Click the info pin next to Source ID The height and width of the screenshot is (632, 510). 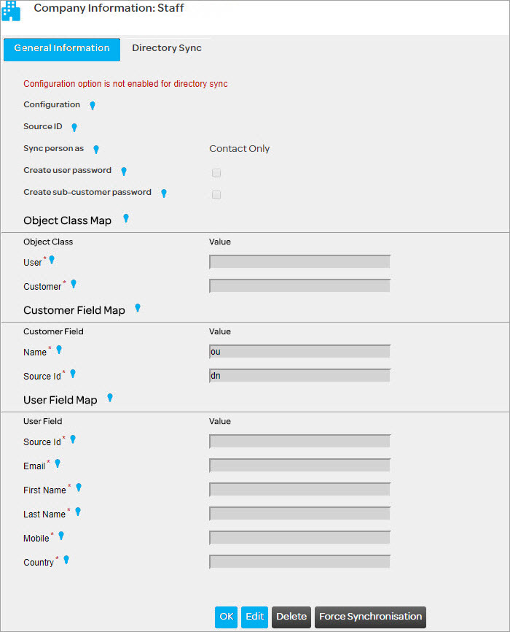(74, 127)
